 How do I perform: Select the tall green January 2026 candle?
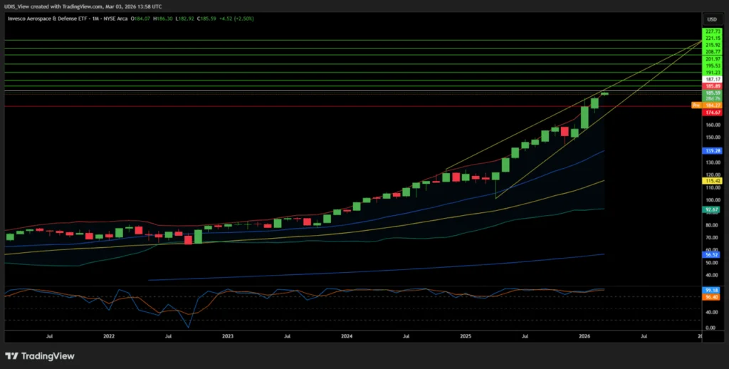[x=585, y=118]
